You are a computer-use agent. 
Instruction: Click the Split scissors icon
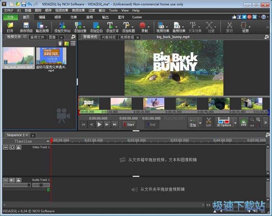pos(208,122)
